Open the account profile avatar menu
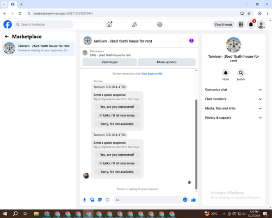Screen dimensions: 272x218 [261, 25]
